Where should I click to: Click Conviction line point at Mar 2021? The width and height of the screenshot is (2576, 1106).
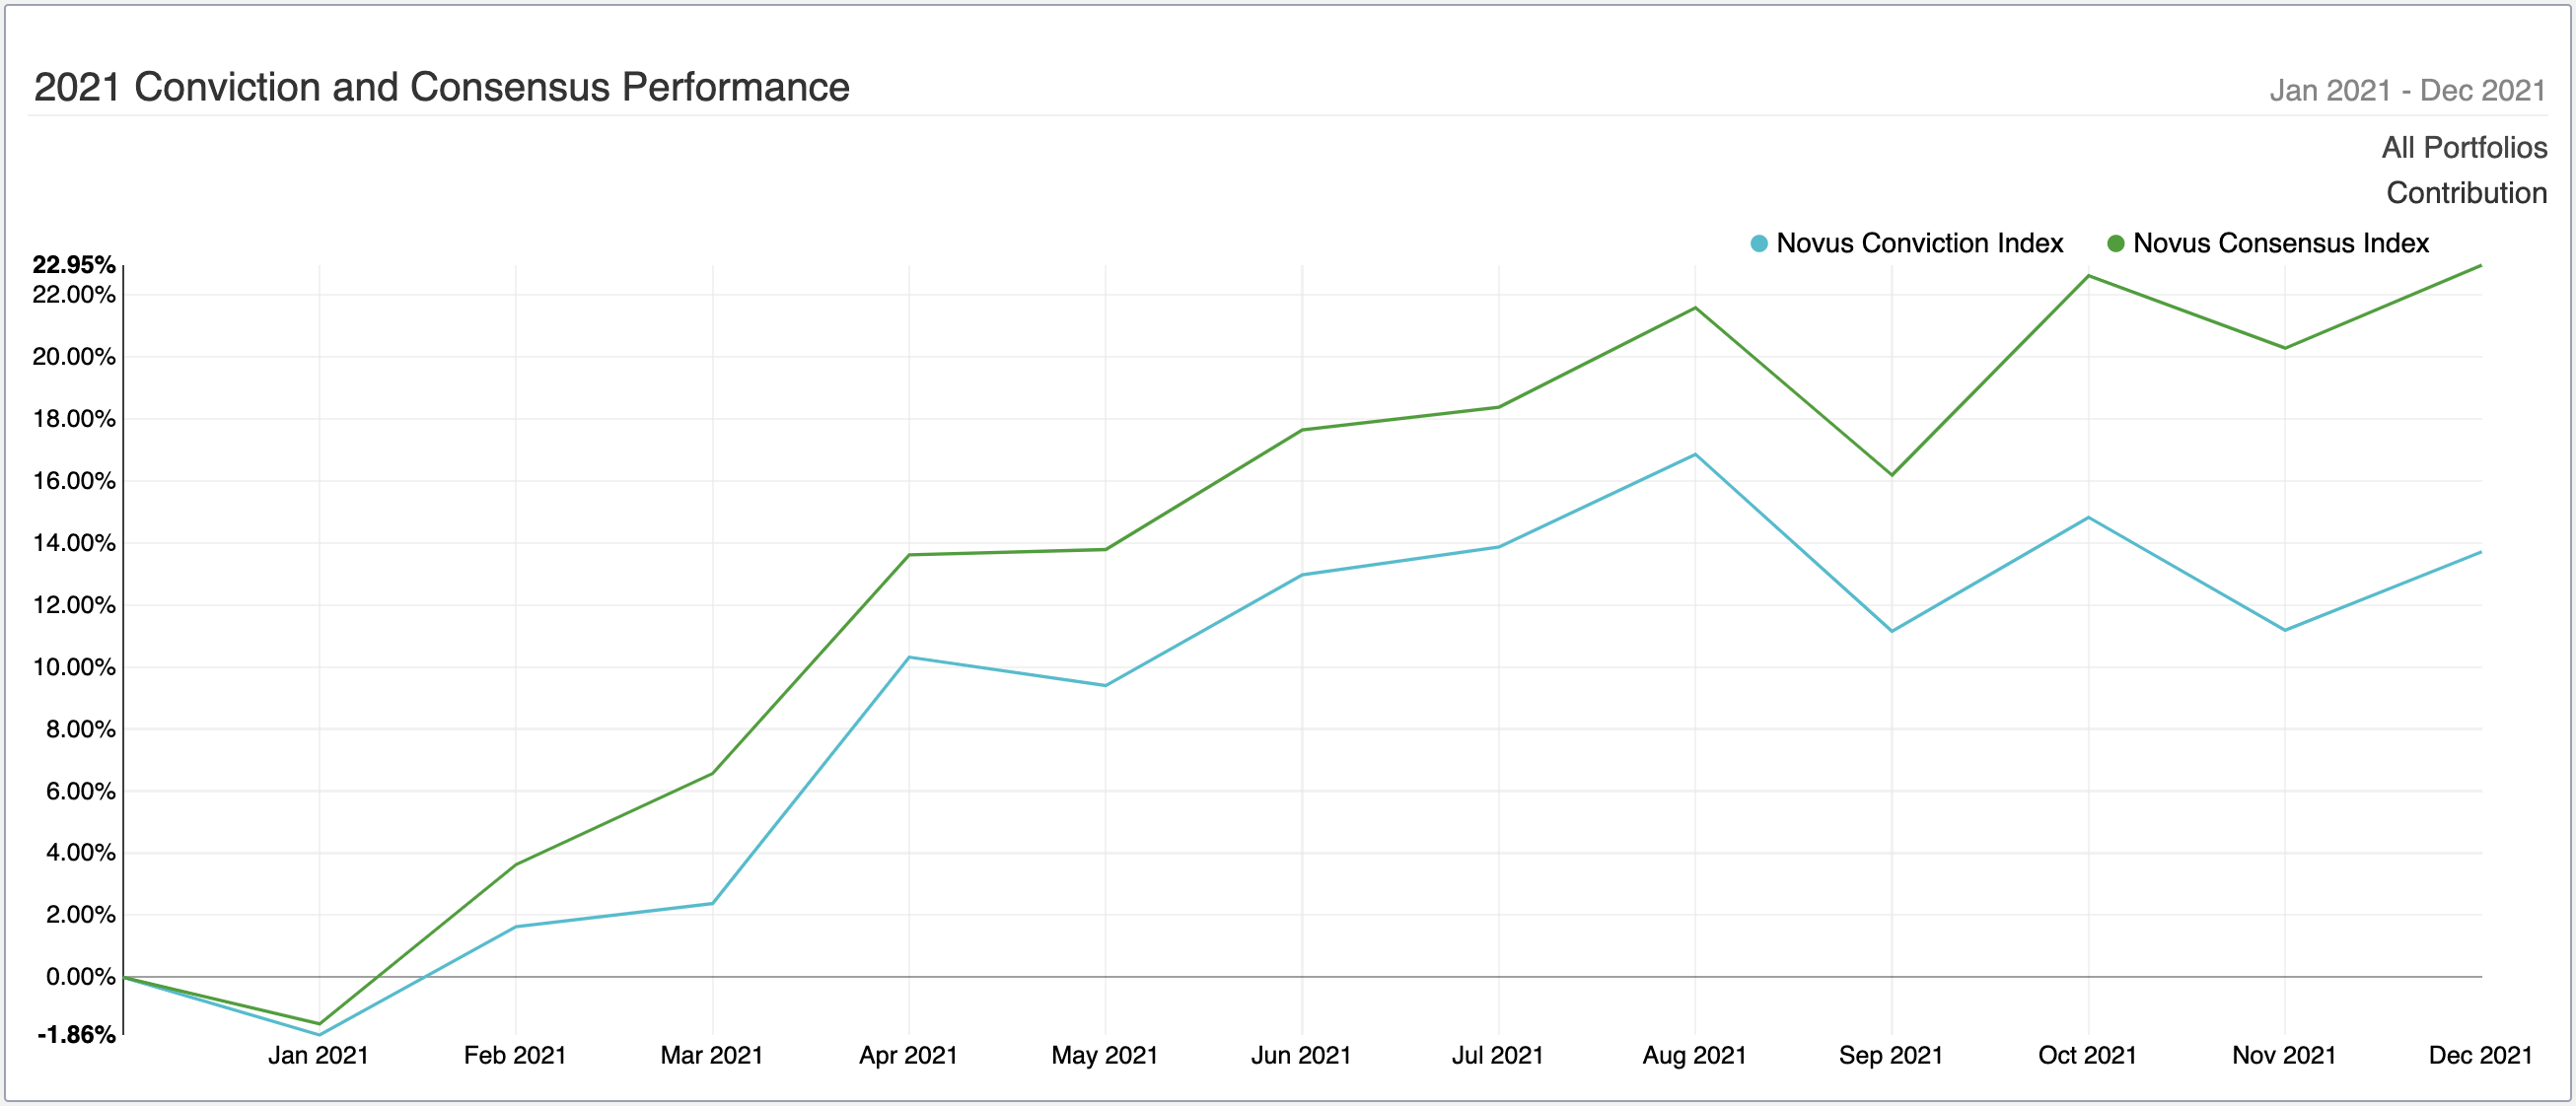click(x=712, y=903)
